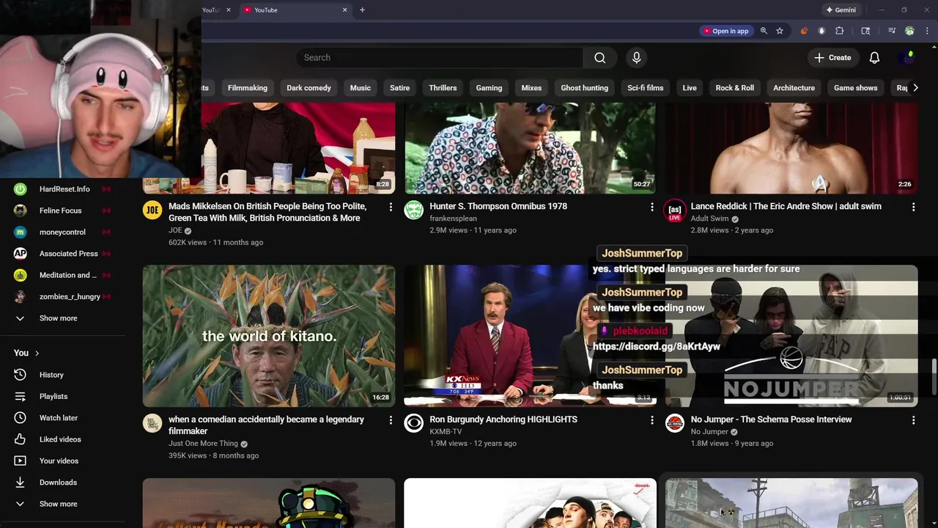Select the Filmmaking filter chip

tap(247, 88)
